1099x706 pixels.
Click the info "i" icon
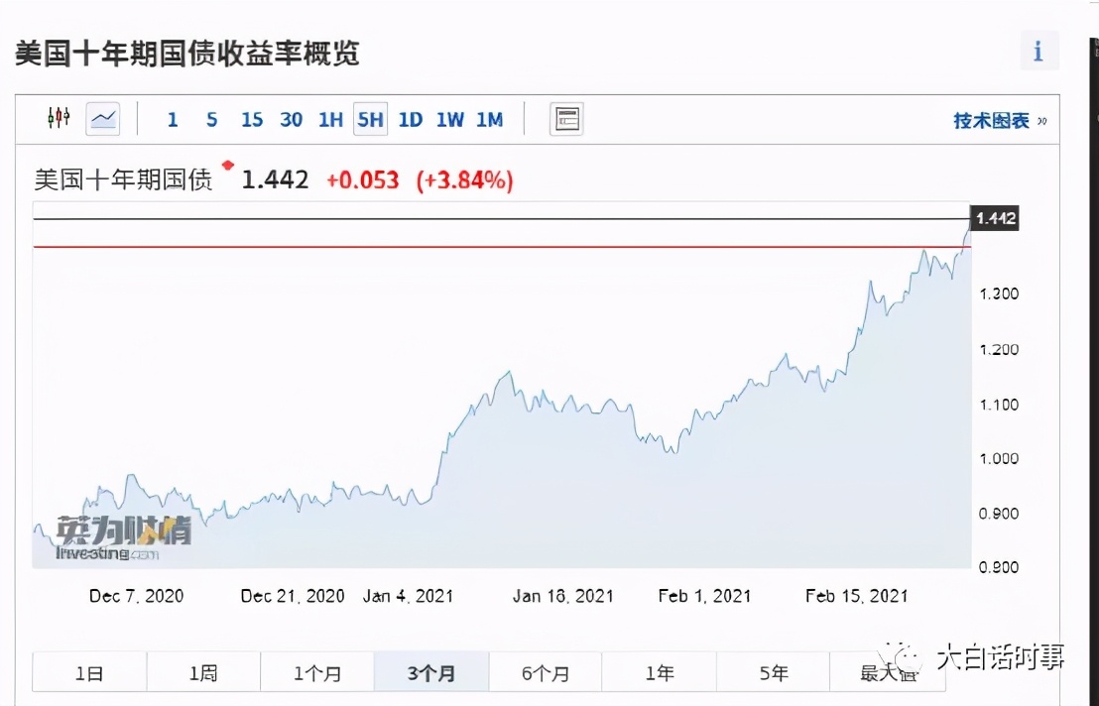pyautogui.click(x=1038, y=50)
